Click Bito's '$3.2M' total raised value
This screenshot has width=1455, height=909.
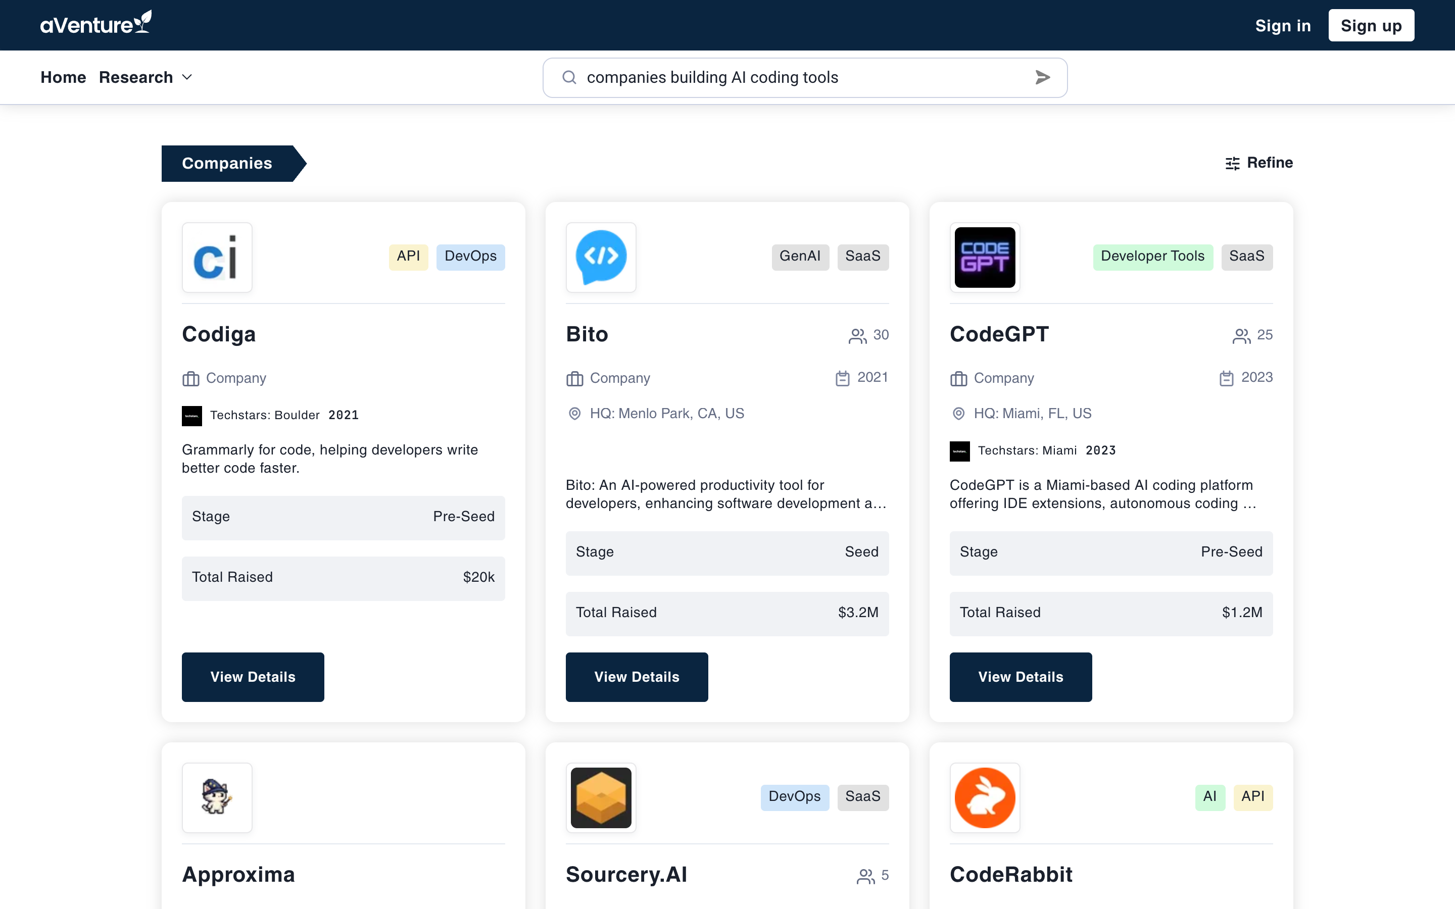point(858,613)
